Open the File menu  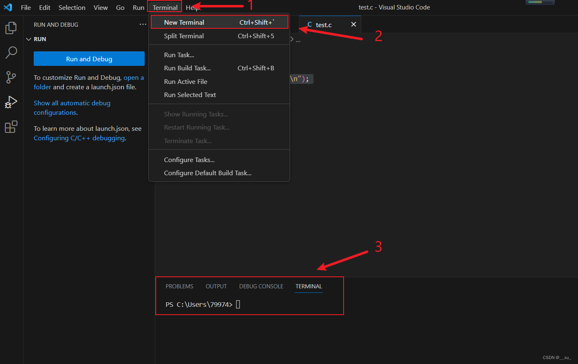coord(26,7)
